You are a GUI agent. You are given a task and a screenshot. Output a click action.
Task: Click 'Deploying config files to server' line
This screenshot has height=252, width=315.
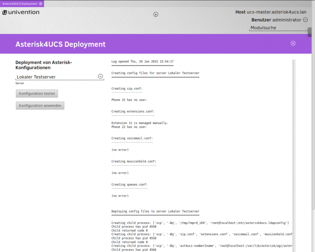pos(155,211)
